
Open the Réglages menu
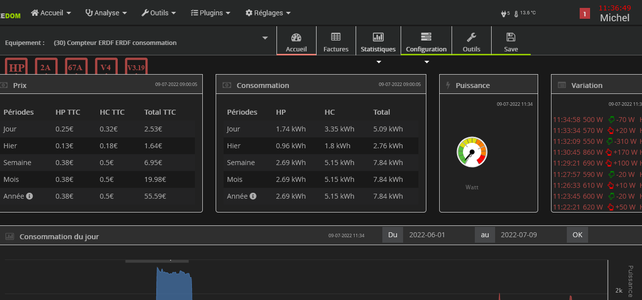(x=268, y=13)
